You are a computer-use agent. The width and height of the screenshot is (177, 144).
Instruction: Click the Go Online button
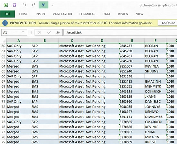click(168, 23)
